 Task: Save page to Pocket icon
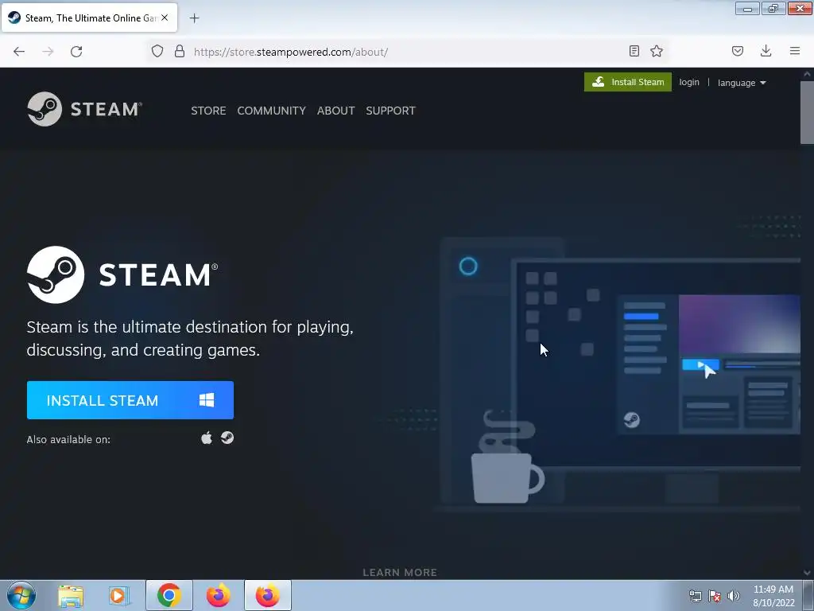[737, 51]
